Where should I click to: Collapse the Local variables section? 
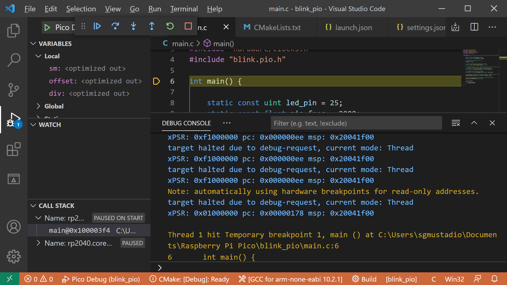coord(39,56)
